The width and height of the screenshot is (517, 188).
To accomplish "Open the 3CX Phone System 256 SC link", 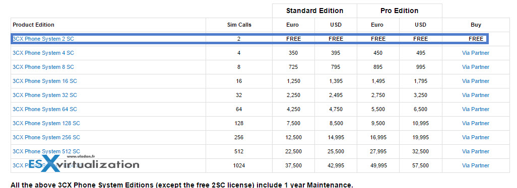I will coord(46,137).
